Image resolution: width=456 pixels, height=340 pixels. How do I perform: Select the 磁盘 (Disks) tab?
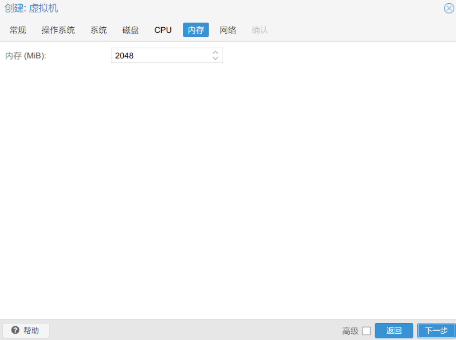pos(130,30)
